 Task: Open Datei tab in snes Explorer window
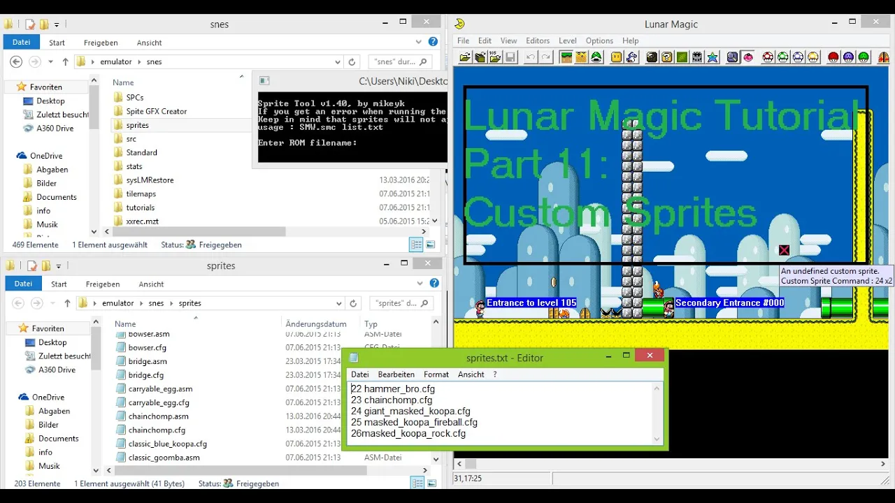[x=21, y=42]
